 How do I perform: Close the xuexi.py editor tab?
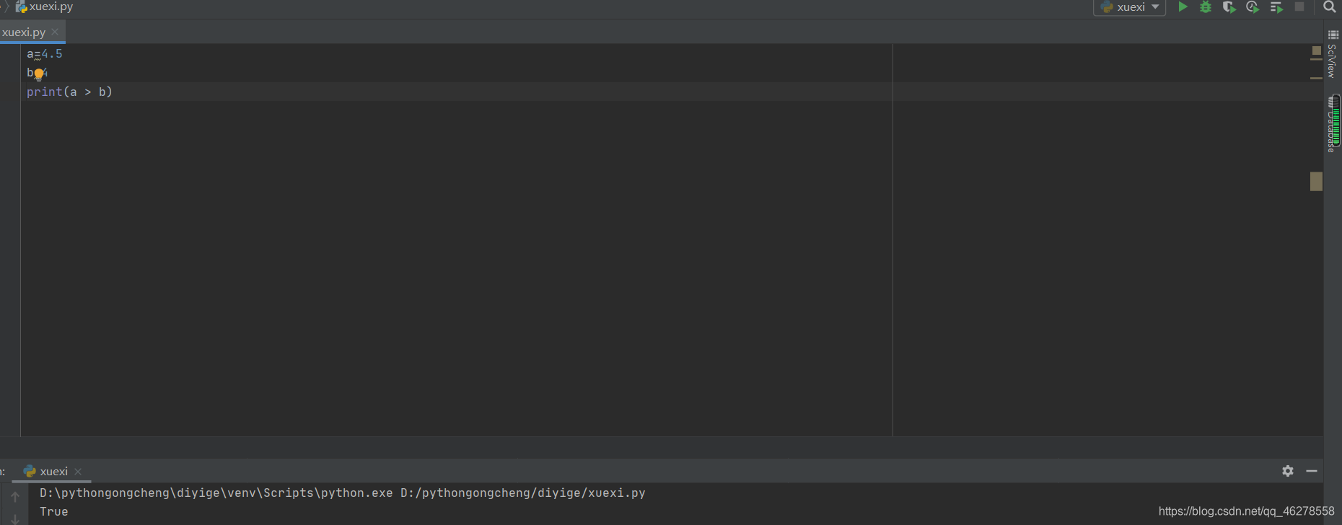[x=55, y=32]
